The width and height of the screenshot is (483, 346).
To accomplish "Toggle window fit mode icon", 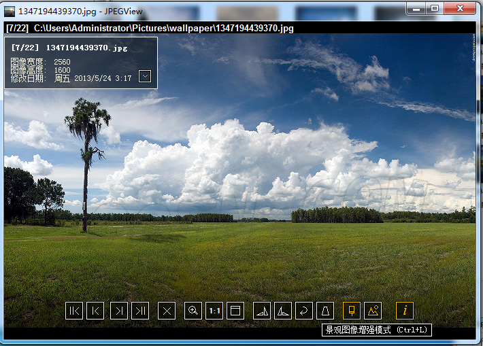I will coord(235,311).
